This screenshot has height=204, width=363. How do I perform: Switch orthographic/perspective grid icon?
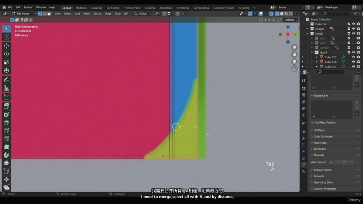(294, 68)
